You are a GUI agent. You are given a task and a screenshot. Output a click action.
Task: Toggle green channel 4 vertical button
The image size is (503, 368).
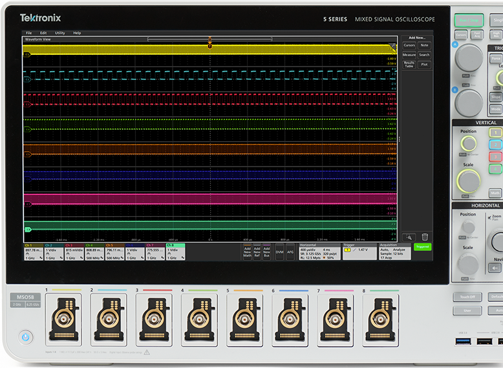(496, 169)
